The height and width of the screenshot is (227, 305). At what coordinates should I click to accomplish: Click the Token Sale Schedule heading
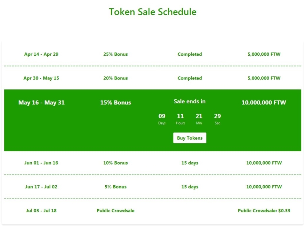point(152,12)
